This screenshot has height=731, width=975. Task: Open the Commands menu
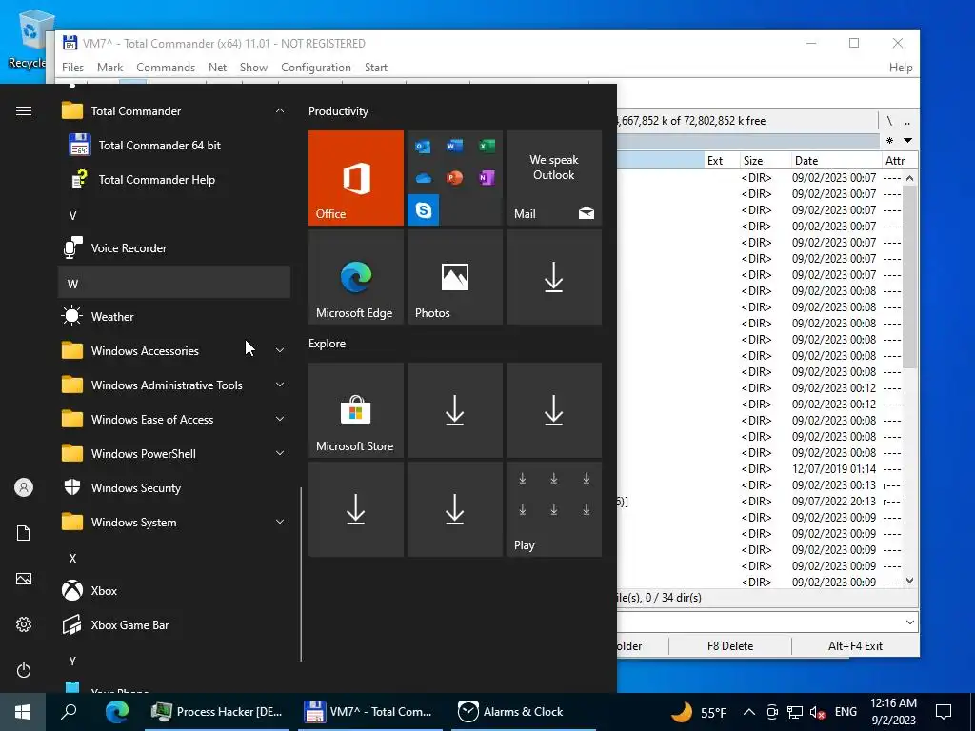166,68
